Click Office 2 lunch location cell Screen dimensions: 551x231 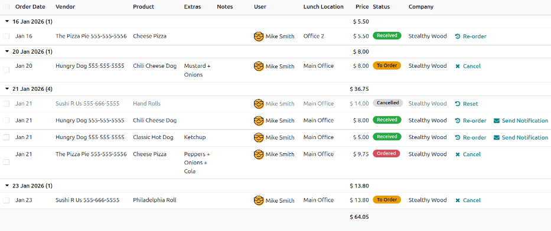[x=314, y=36]
